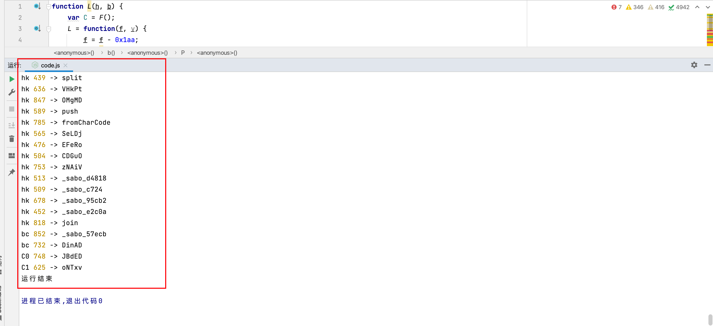Close the code.js run tab

click(x=66, y=66)
